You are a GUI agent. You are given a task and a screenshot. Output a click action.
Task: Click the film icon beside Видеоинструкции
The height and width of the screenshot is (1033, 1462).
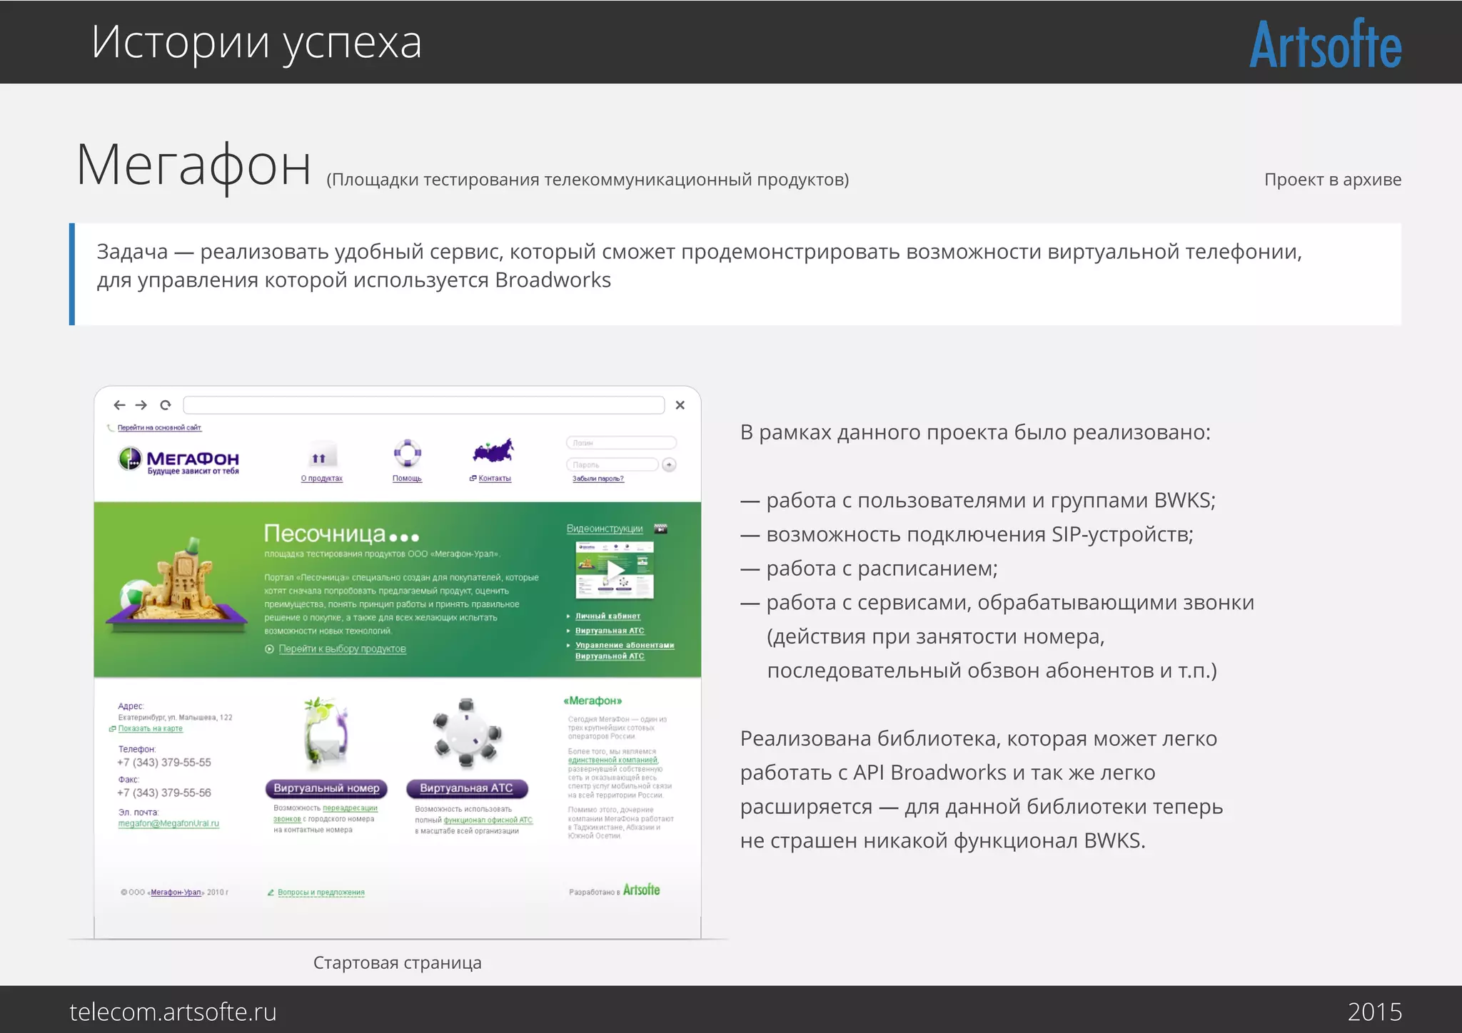pyautogui.click(x=661, y=529)
